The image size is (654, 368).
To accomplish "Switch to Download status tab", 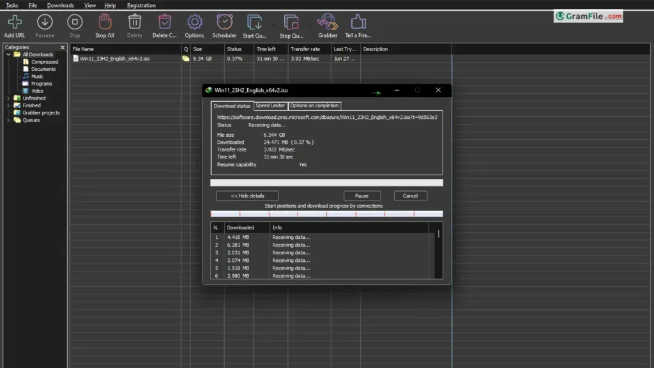I will [x=232, y=106].
